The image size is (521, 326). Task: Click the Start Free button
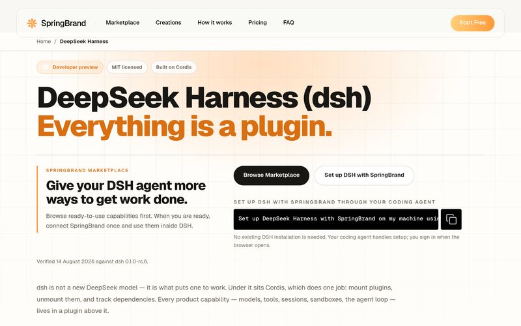(x=472, y=23)
